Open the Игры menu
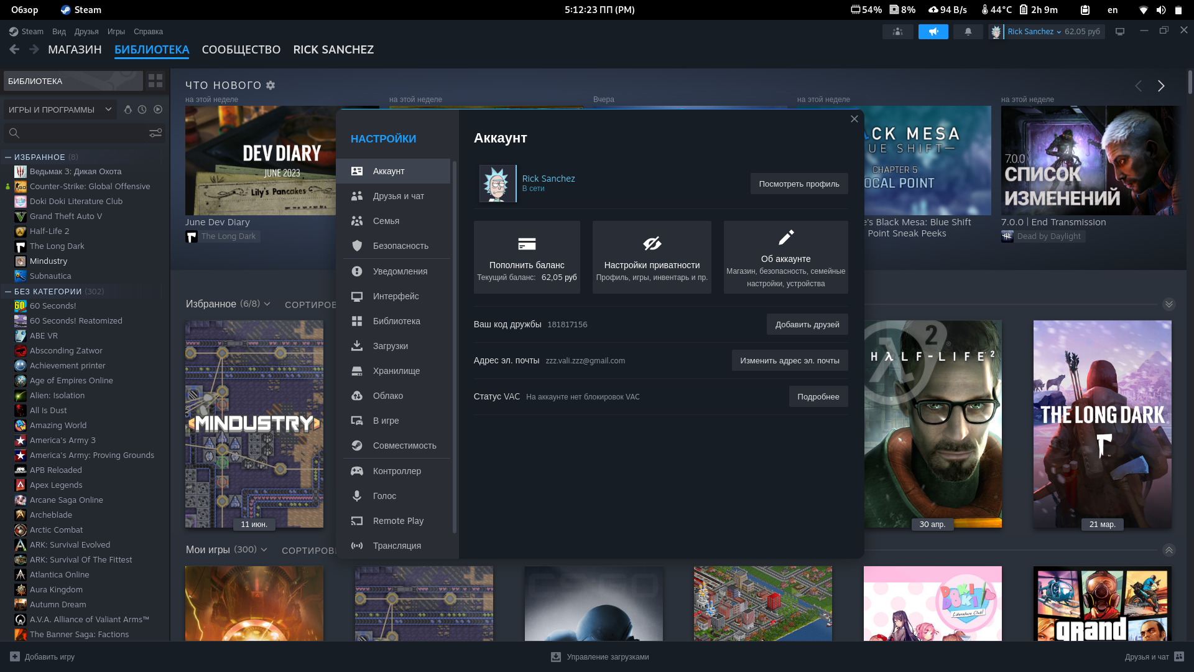This screenshot has width=1194, height=672. tap(116, 32)
